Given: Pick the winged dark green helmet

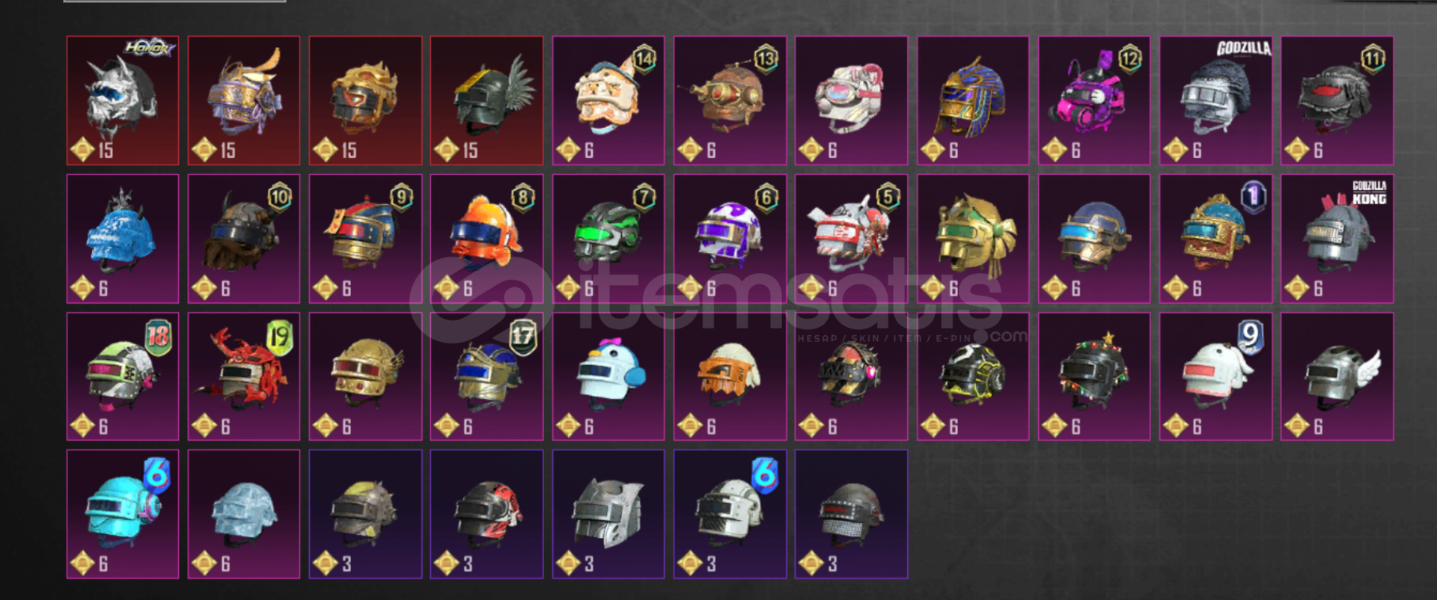Looking at the screenshot, I should point(486,100).
